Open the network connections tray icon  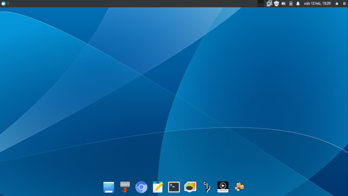click(x=269, y=3)
